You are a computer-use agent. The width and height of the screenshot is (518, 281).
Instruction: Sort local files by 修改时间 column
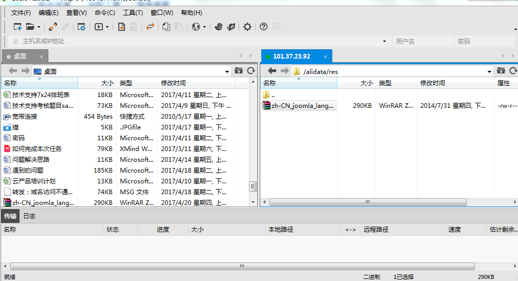point(196,83)
